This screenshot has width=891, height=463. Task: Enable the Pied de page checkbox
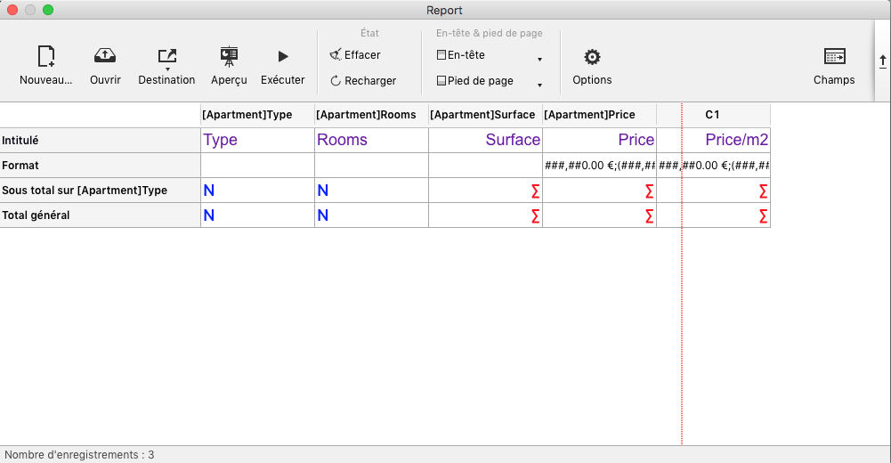[441, 81]
